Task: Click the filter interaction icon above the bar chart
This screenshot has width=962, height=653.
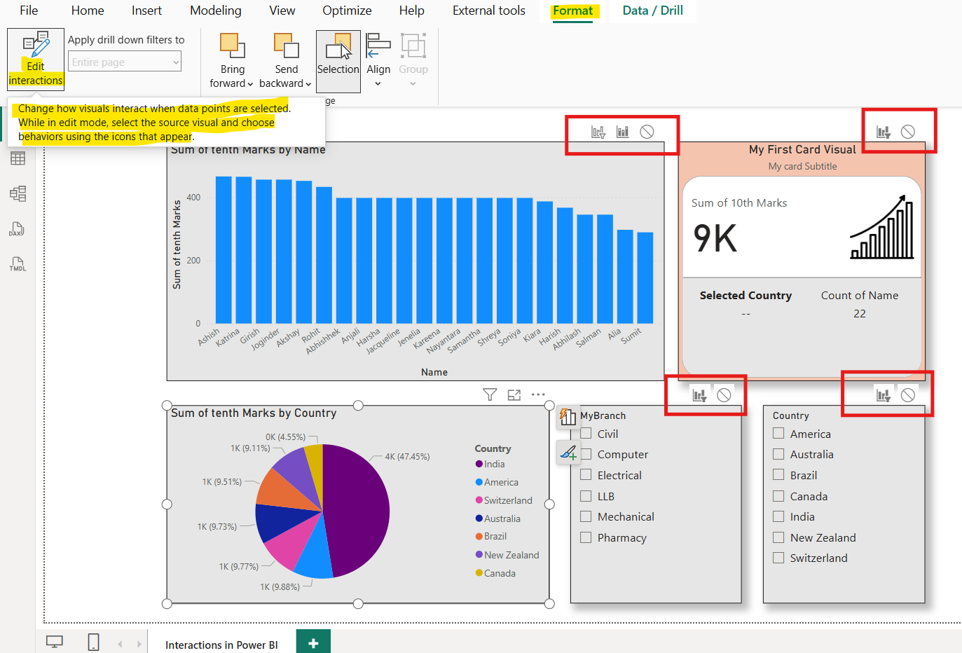Action: point(599,131)
